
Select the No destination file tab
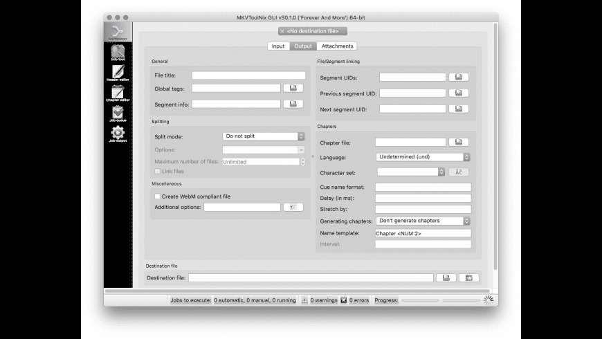(313, 31)
